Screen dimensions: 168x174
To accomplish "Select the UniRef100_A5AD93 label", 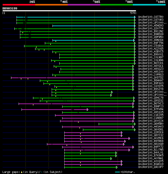I will click(151, 25).
